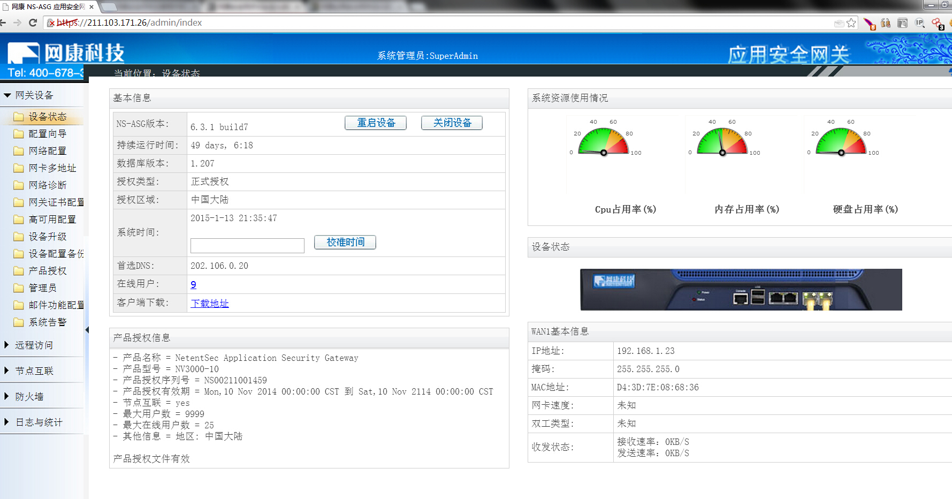Click the 内存占用率 gauge
Screen dimensions: 952x499
coord(722,139)
